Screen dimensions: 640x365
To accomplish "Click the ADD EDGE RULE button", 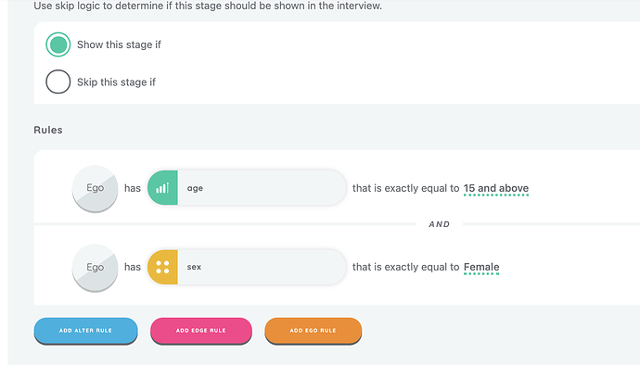I will pyautogui.click(x=201, y=331).
